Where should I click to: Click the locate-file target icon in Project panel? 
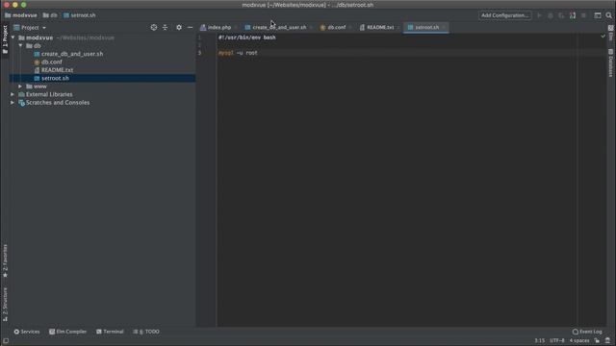(x=154, y=28)
